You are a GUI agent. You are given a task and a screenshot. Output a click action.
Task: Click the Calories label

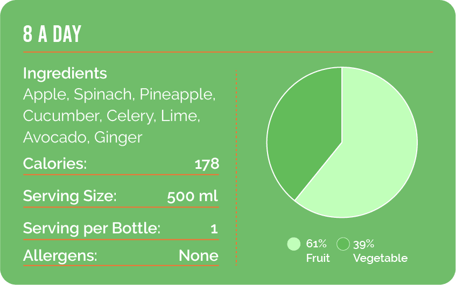coord(55,163)
